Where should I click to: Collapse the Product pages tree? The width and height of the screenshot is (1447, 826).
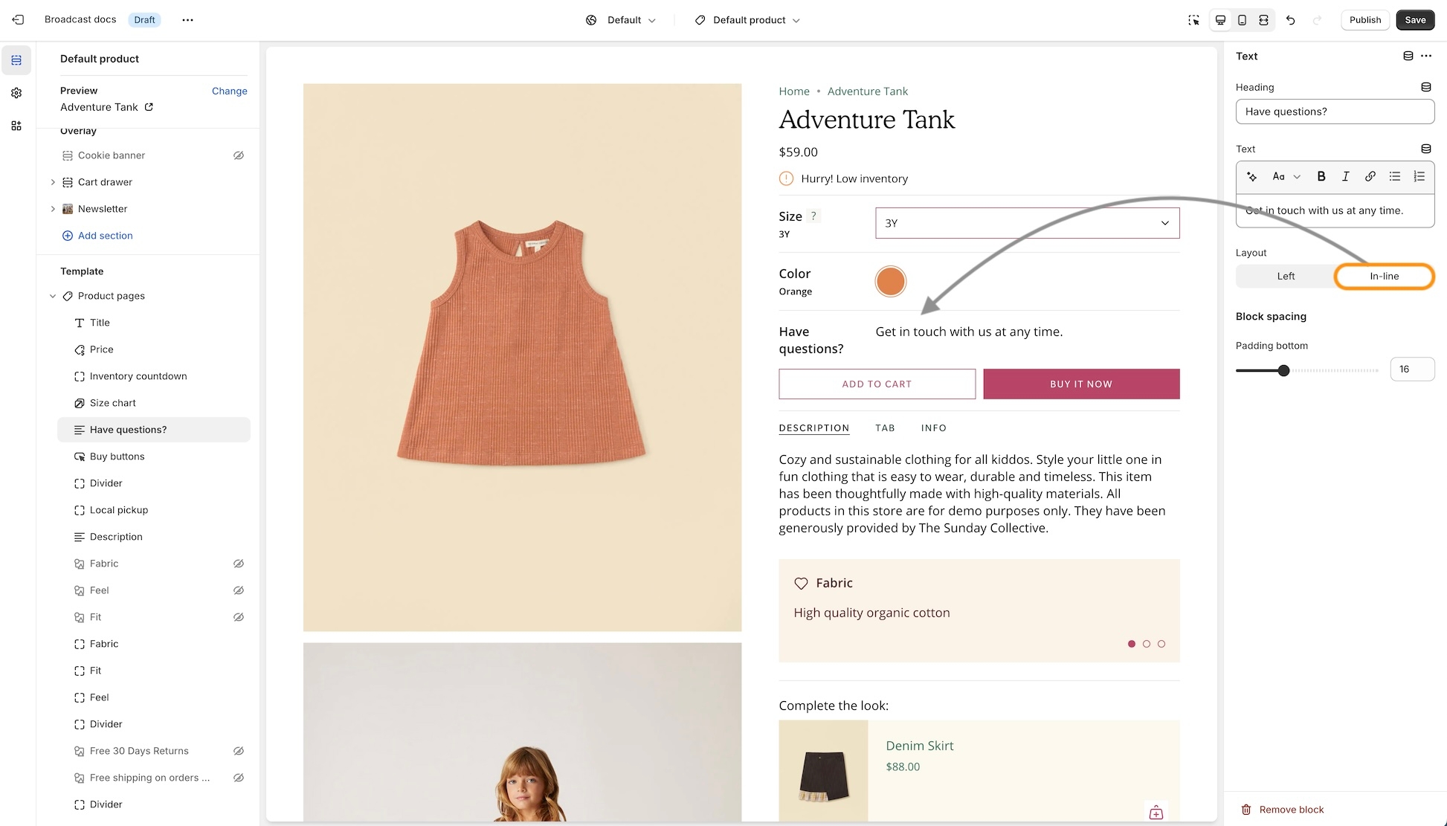coord(53,296)
